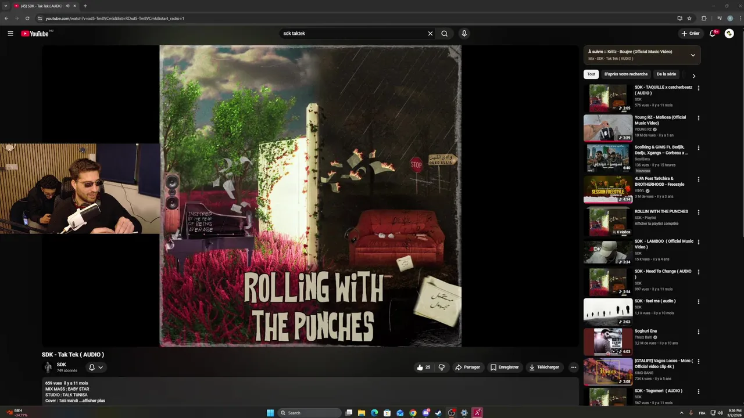744x418 pixels.
Task: Open SDK TAQUILLE x catcherbeatz thumbnail
Action: [x=608, y=98]
